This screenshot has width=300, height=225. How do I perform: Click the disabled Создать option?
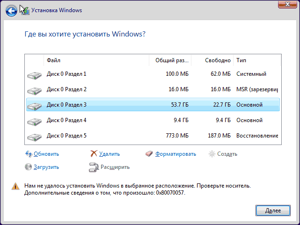227,154
